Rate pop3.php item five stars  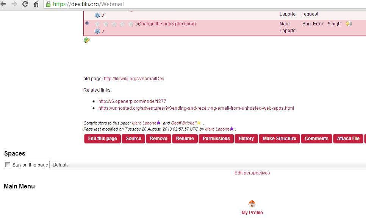(131, 24)
